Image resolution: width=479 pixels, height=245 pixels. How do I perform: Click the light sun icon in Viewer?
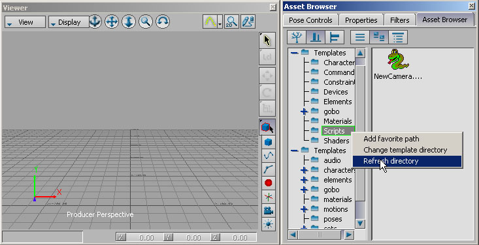(x=268, y=224)
